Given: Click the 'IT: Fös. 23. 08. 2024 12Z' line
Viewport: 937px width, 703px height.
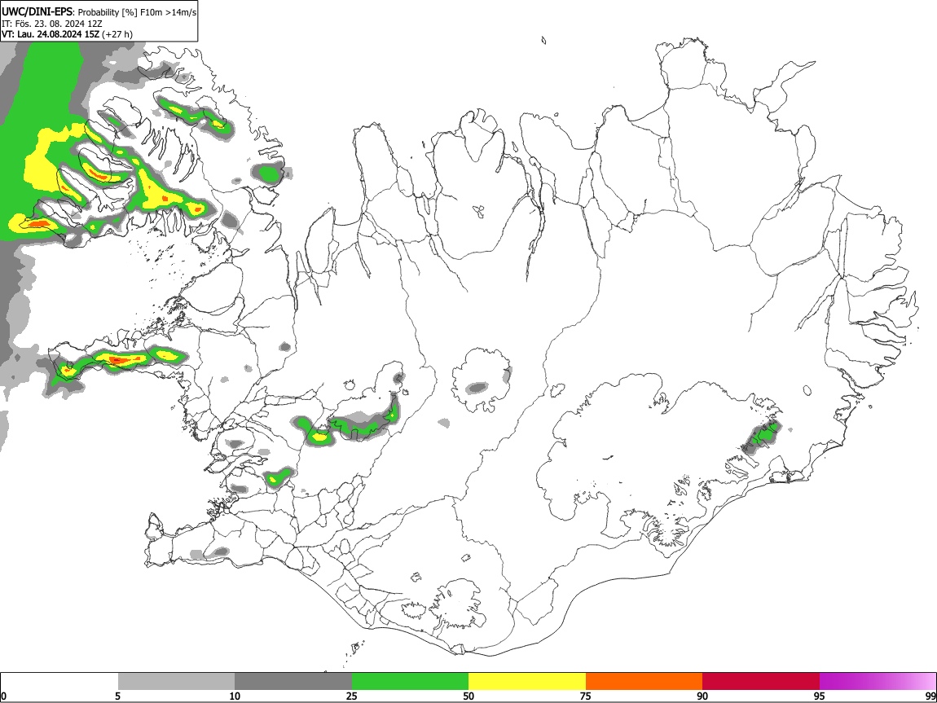Looking at the screenshot, I should pyautogui.click(x=52, y=24).
